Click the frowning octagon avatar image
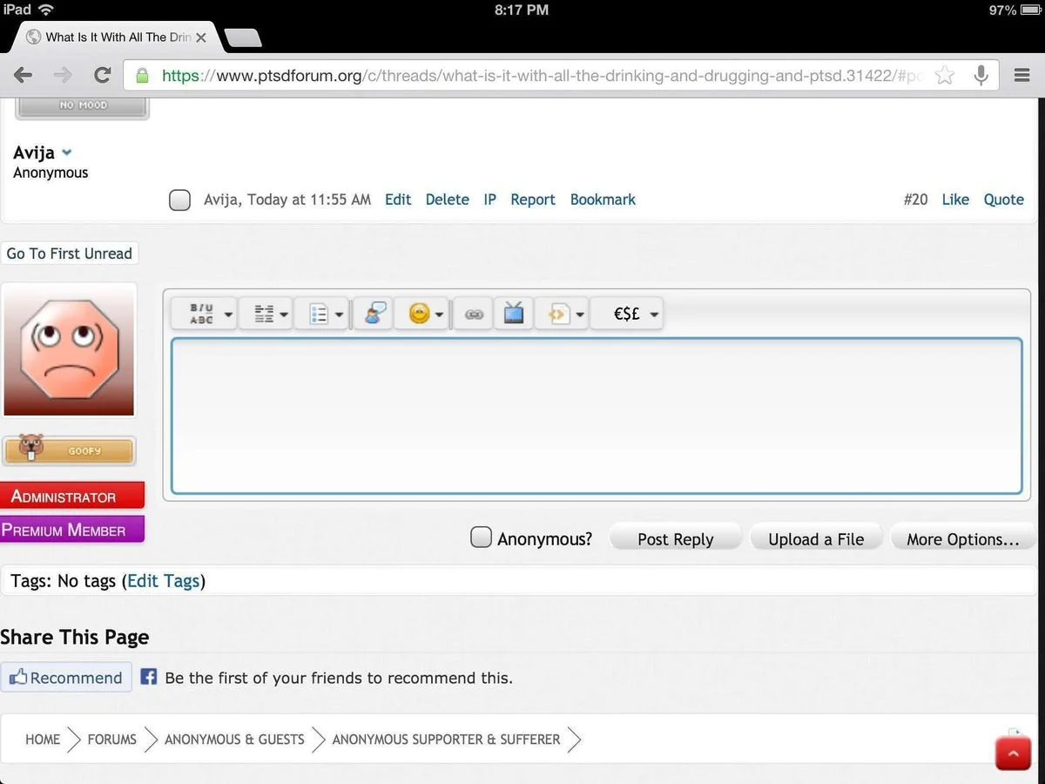 point(69,349)
